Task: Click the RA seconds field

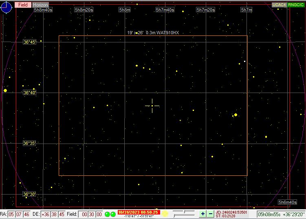Action: pyautogui.click(x=27, y=214)
